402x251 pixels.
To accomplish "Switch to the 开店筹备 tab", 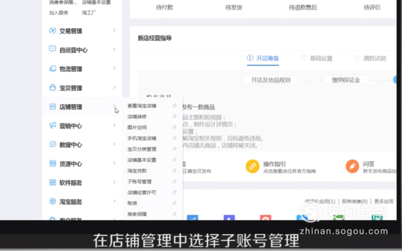I will [x=263, y=59].
